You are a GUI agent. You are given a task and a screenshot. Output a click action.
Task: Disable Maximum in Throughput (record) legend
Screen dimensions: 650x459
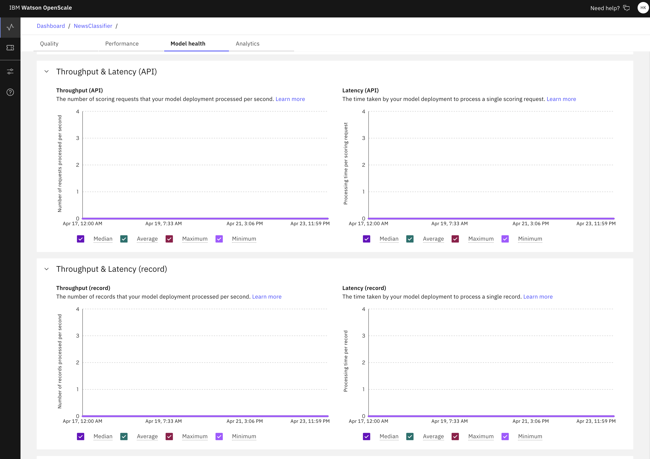[169, 436]
